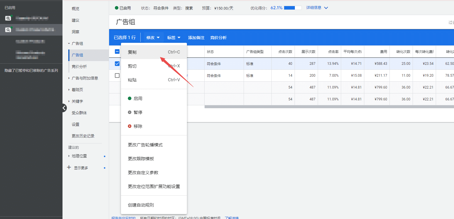Toggle the select-all header checkbox
454x219 pixels.
pyautogui.click(x=117, y=51)
